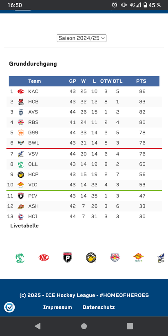
Task: Tap the Red Bull logo in bottom carousel
Action: pos(115,258)
